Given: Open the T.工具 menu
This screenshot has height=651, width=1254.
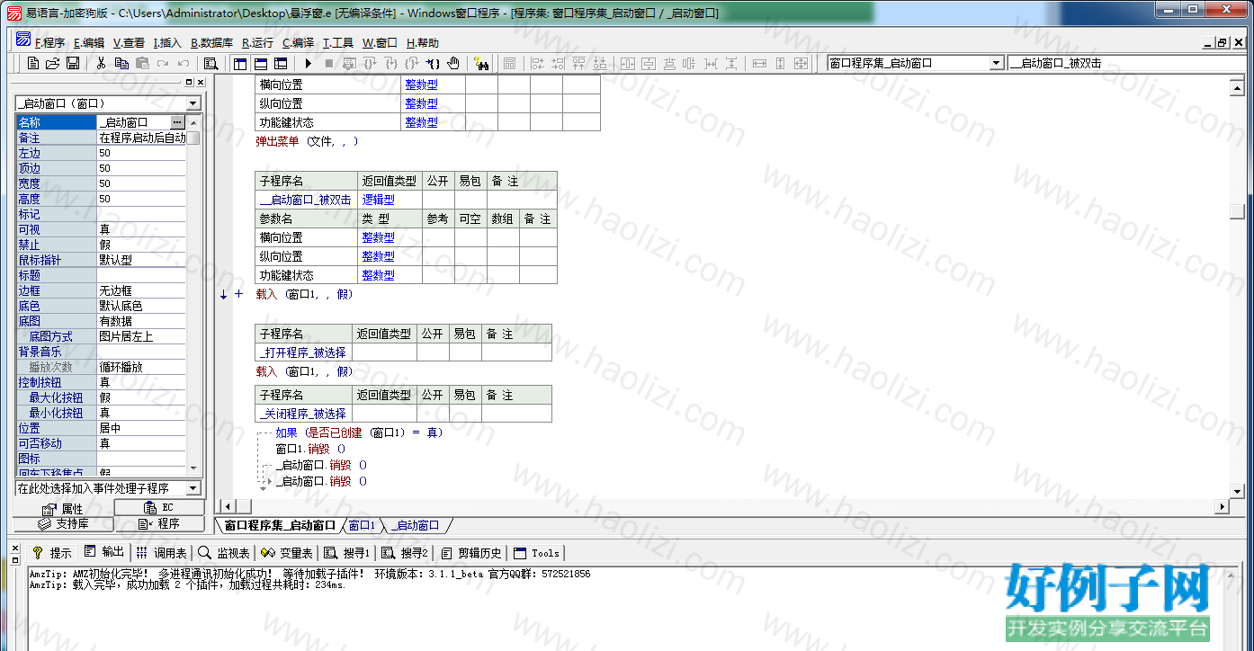Looking at the screenshot, I should 338,42.
